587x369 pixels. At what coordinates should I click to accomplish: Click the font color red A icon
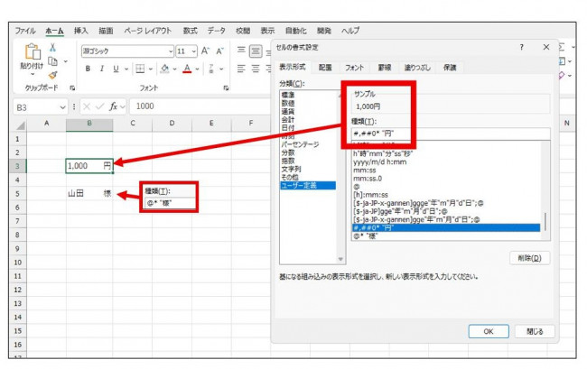click(x=185, y=69)
